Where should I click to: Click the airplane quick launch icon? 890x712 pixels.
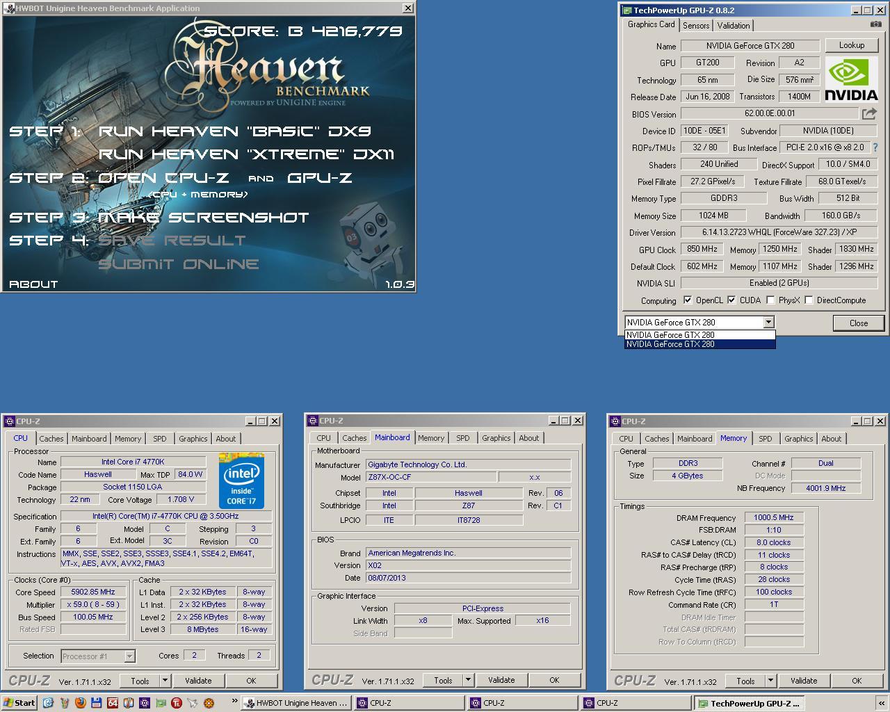point(193,703)
